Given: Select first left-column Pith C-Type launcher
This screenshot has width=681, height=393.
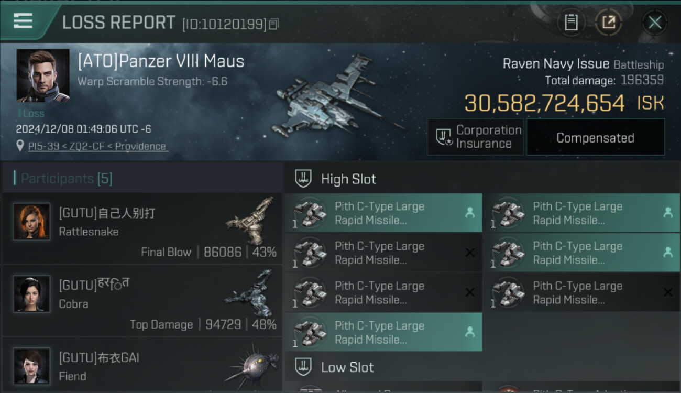Looking at the screenshot, I should [x=383, y=213].
